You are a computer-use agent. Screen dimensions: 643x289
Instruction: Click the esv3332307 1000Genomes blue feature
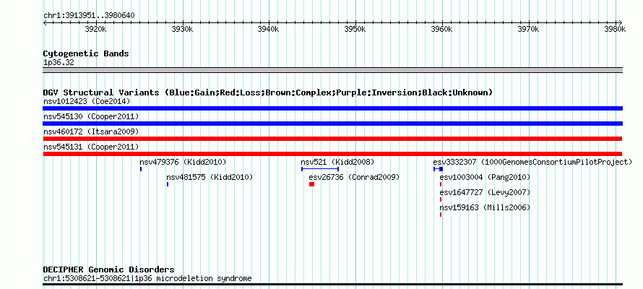click(439, 169)
